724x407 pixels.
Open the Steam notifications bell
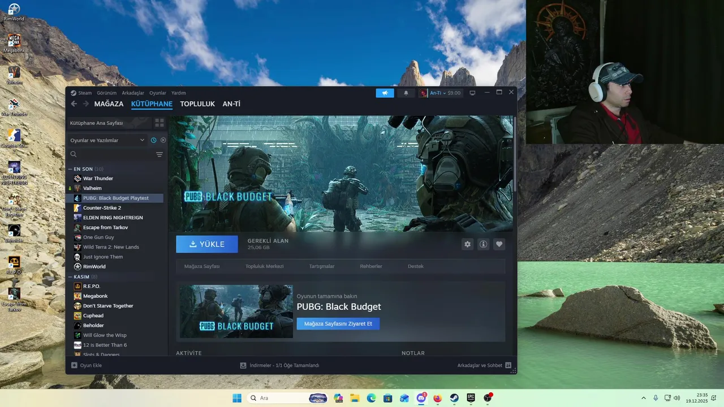click(406, 93)
